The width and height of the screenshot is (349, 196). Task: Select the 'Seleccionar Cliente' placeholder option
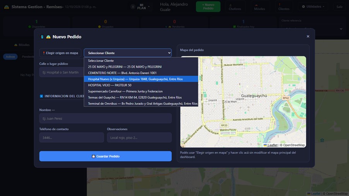tap(141, 61)
